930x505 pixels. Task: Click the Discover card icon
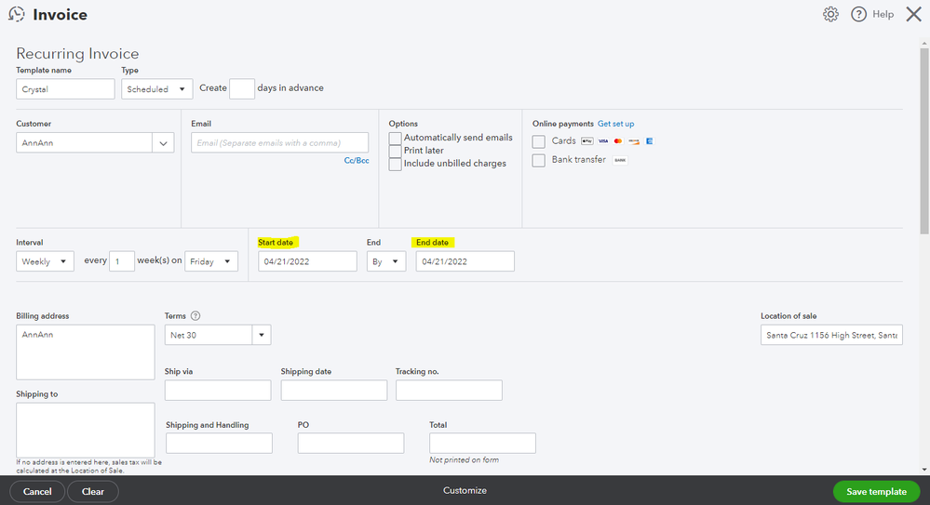[x=633, y=141]
